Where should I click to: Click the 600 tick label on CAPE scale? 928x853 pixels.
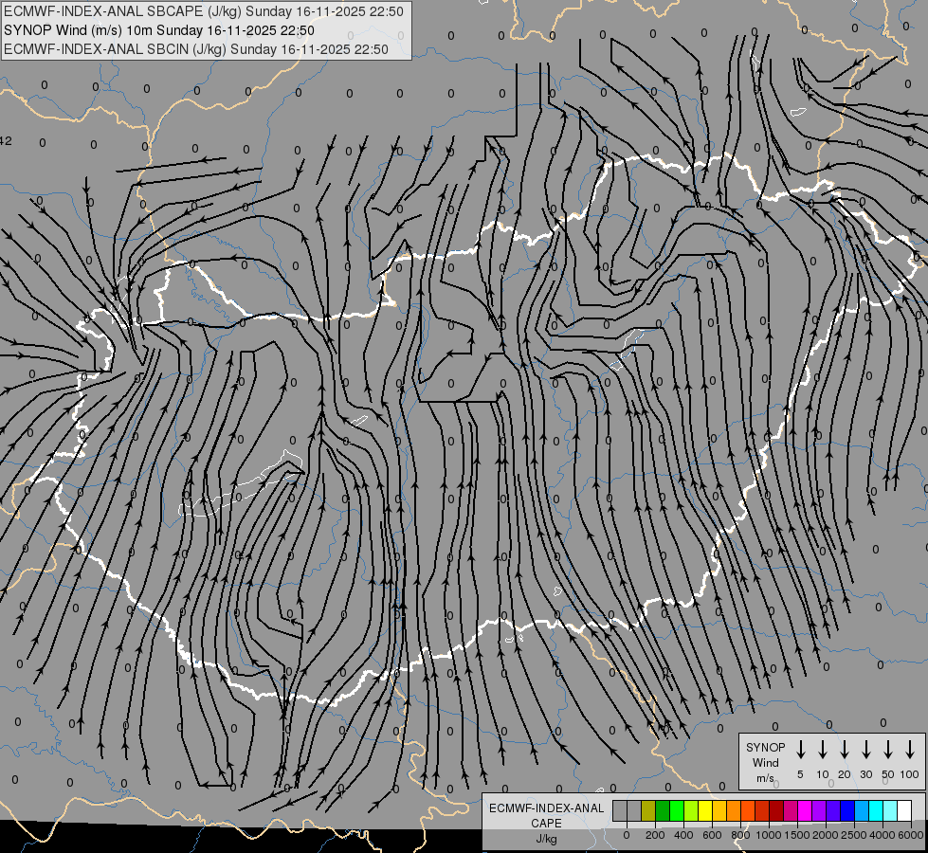(x=712, y=835)
